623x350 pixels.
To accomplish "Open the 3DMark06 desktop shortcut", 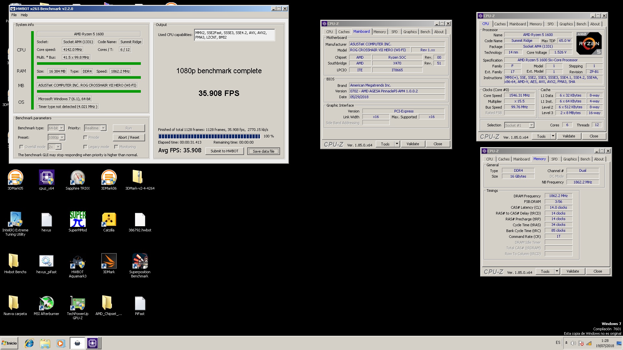I will pyautogui.click(x=109, y=180).
